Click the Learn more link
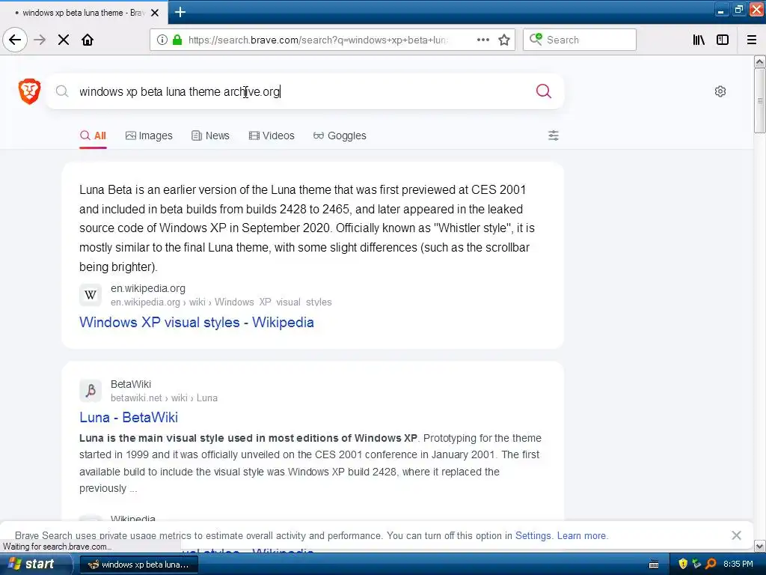Viewport: 766px width, 575px height. coord(581,535)
